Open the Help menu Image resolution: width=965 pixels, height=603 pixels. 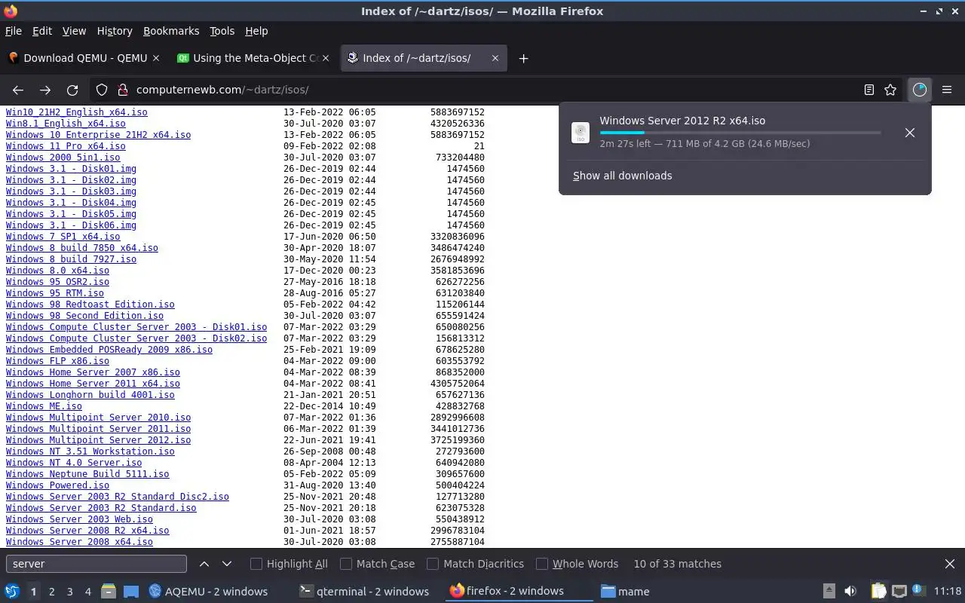256,31
